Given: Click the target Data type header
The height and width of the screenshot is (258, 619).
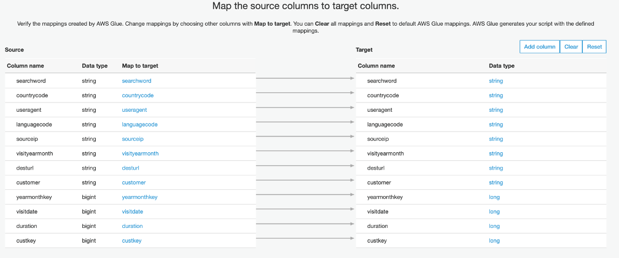Looking at the screenshot, I should (501, 66).
